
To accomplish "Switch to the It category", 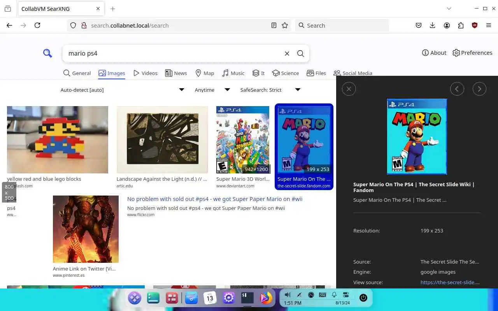I will click(x=258, y=73).
